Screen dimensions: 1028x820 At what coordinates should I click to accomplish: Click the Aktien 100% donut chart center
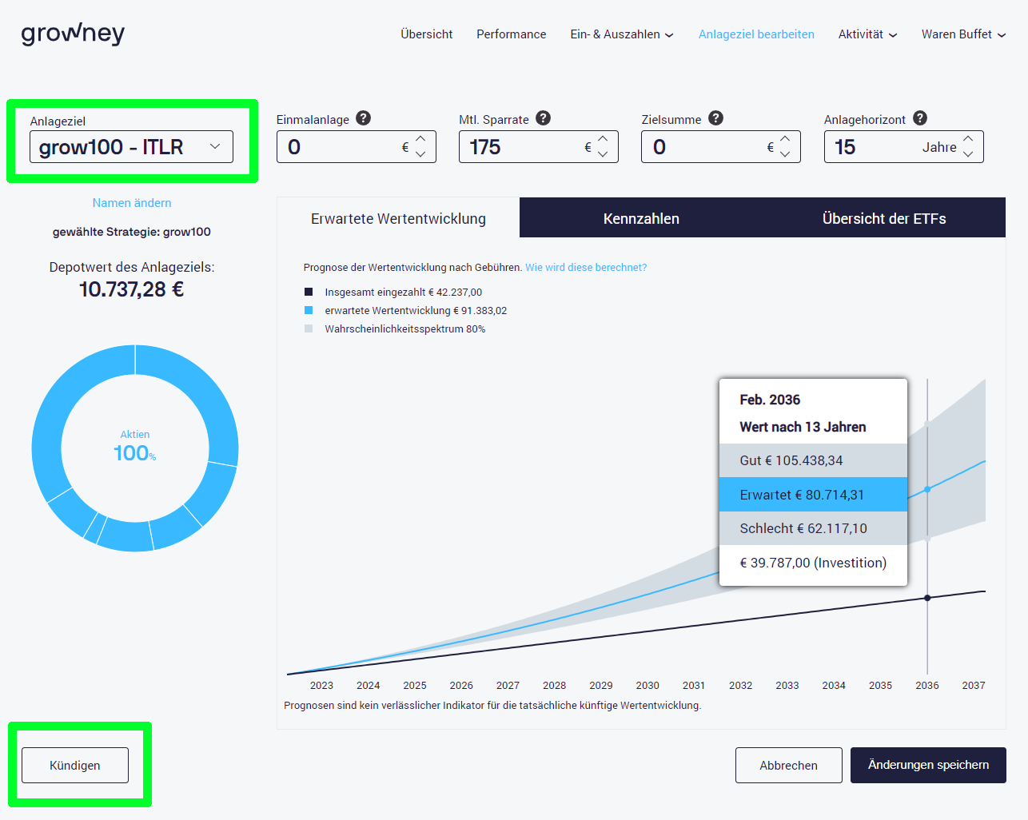(135, 448)
